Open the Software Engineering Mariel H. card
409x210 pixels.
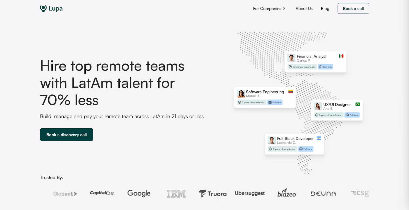(x=265, y=97)
